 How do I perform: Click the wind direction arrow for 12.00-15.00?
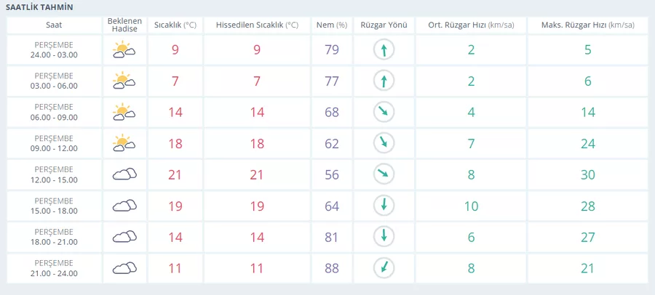[384, 174]
